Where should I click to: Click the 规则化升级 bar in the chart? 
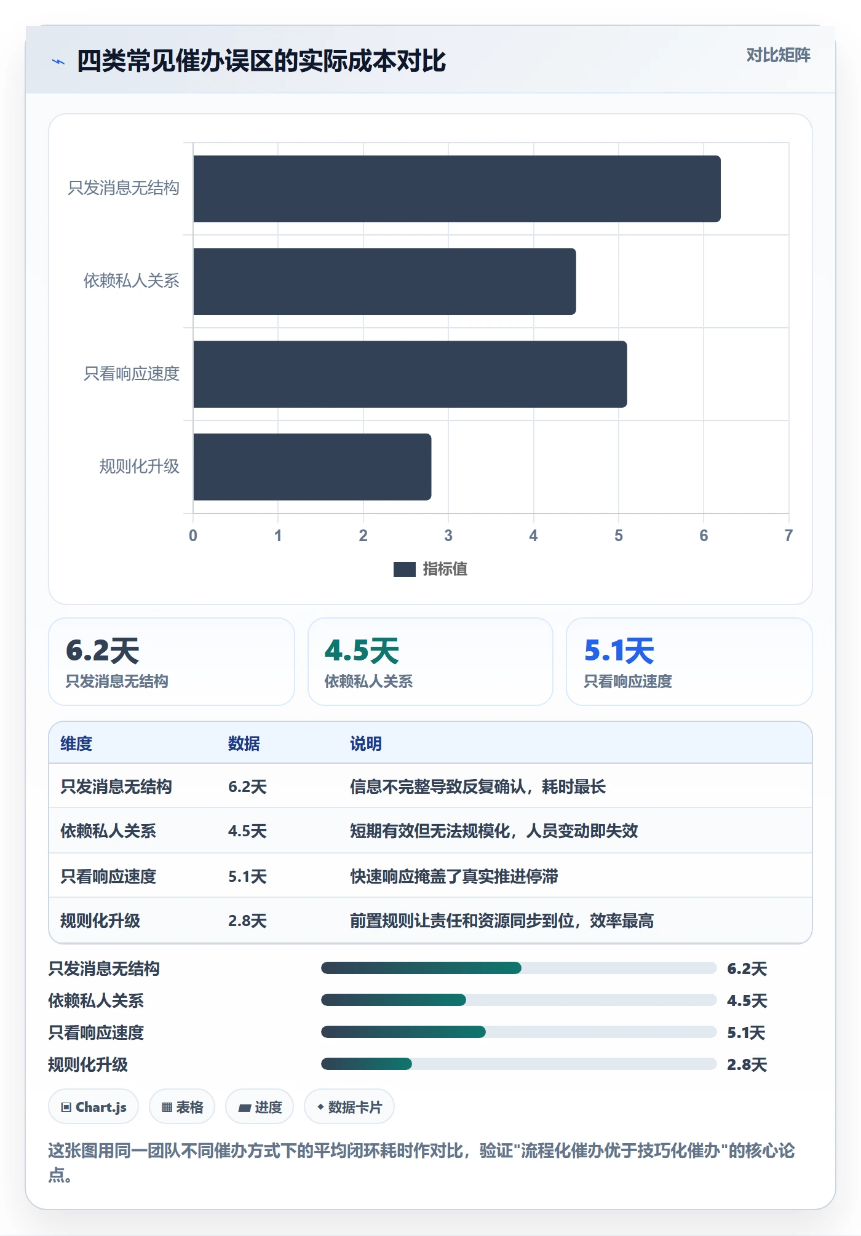click(x=312, y=467)
